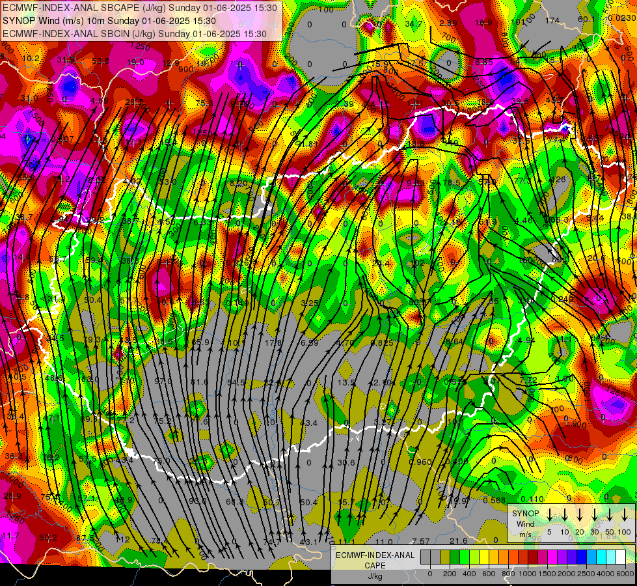Click the 34.7 station value

click(x=413, y=24)
